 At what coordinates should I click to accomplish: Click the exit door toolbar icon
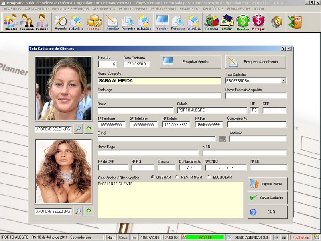pos(295,22)
